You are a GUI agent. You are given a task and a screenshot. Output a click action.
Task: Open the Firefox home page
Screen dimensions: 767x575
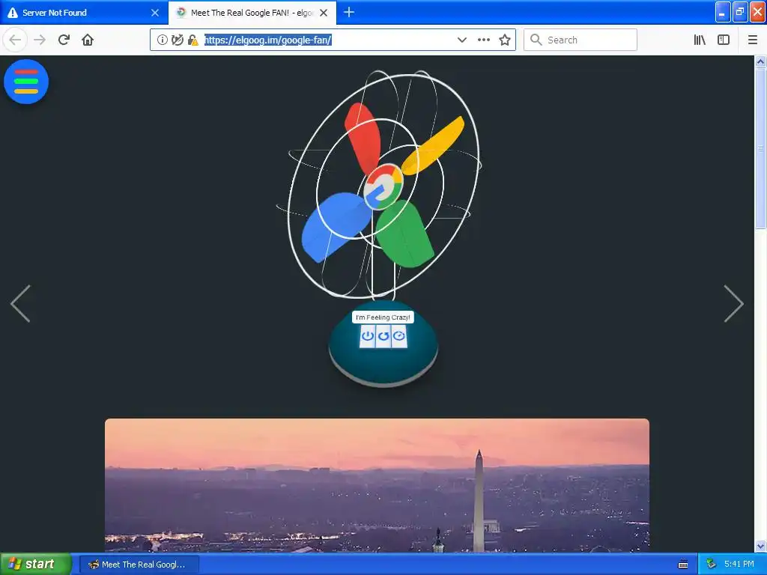pos(88,40)
